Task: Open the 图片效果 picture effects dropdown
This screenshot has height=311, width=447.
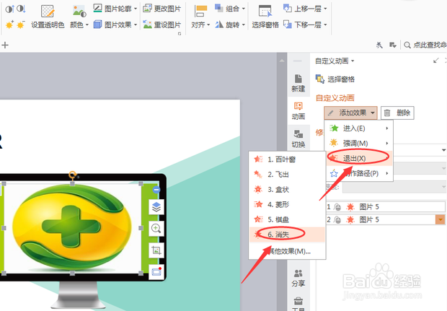Action: coord(115,25)
